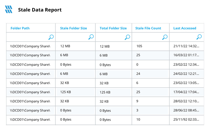Image resolution: width=210 pixels, height=131 pixels.
Task: Focus the Total Folder Size filter field
Action: coord(114,37)
